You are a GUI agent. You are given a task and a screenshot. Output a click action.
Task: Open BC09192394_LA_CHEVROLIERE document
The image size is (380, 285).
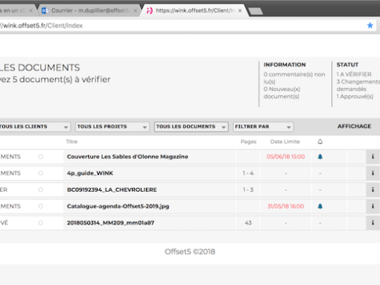(x=112, y=190)
